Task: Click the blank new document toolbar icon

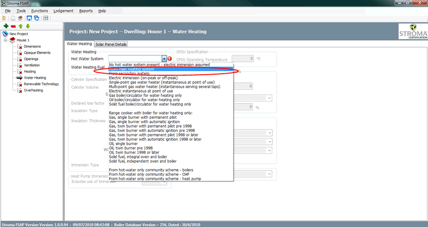Action: (x=13, y=18)
